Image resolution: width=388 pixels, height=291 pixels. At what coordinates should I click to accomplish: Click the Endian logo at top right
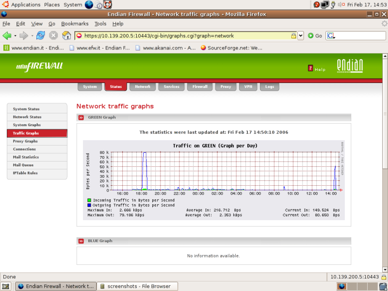pos(350,66)
